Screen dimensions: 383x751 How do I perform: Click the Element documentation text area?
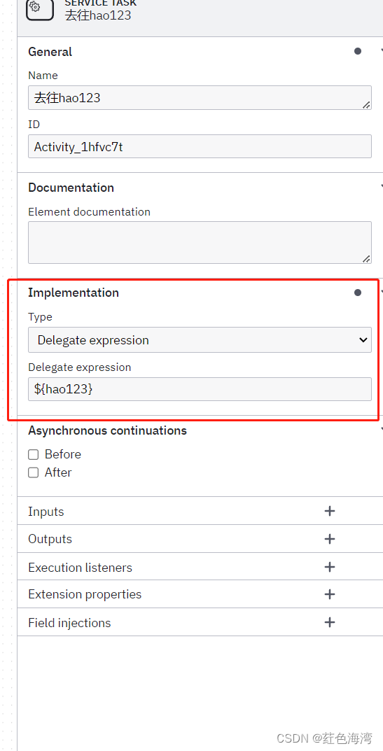point(200,242)
